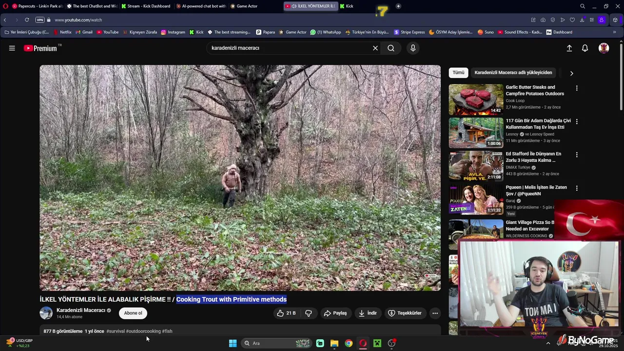The height and width of the screenshot is (351, 624).
Task: Click the #survival hashtag
Action: (x=116, y=331)
